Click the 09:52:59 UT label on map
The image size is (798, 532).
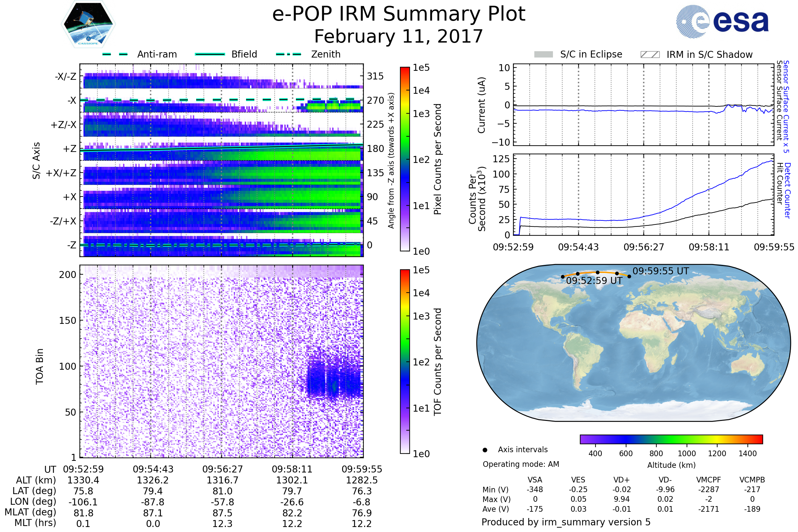[594, 281]
